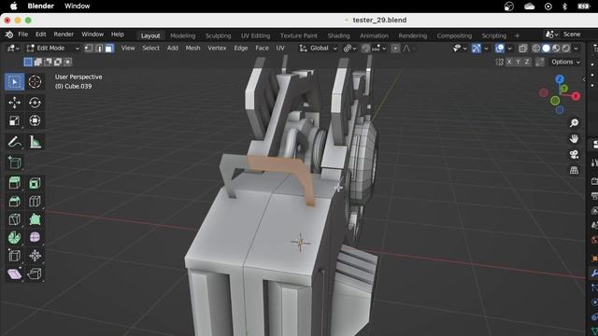
Task: Select the Inset Faces tool
Action: (x=35, y=183)
